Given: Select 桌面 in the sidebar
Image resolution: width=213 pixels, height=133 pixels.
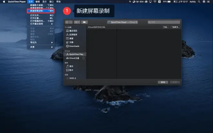Looking at the screenshot, I should coord(75,38).
